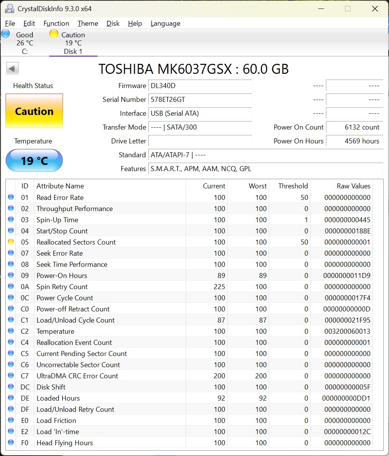This screenshot has height=456, width=389.
Task: Click the blue Temperature attribute status icon
Action: (11, 331)
